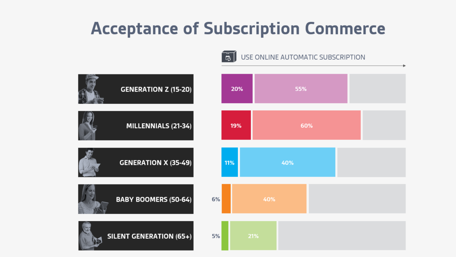456x257 pixels.
Task: Select the Generation Z (15-20) label
Action: pos(156,89)
